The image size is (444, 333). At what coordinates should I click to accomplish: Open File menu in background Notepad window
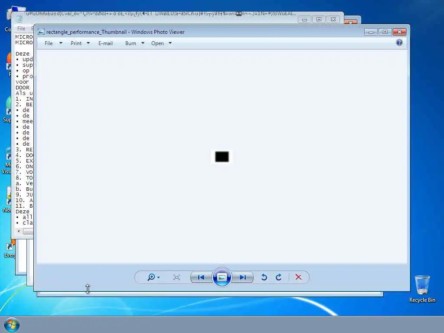point(21,28)
